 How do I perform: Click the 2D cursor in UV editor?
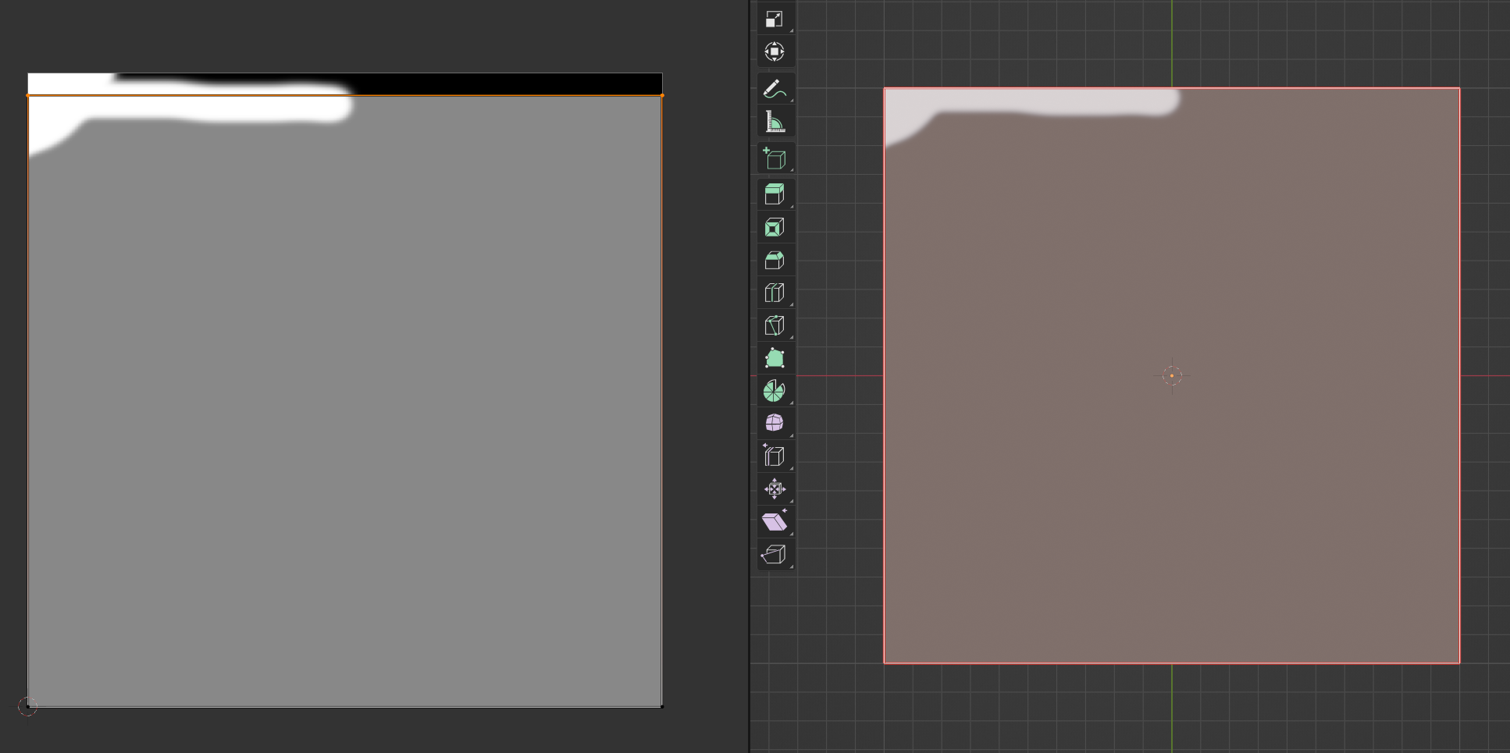27,706
